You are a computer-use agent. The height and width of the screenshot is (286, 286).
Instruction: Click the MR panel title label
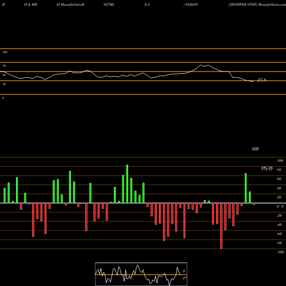(255, 149)
